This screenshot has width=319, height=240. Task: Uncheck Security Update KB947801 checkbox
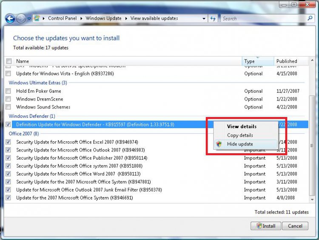click(8, 182)
